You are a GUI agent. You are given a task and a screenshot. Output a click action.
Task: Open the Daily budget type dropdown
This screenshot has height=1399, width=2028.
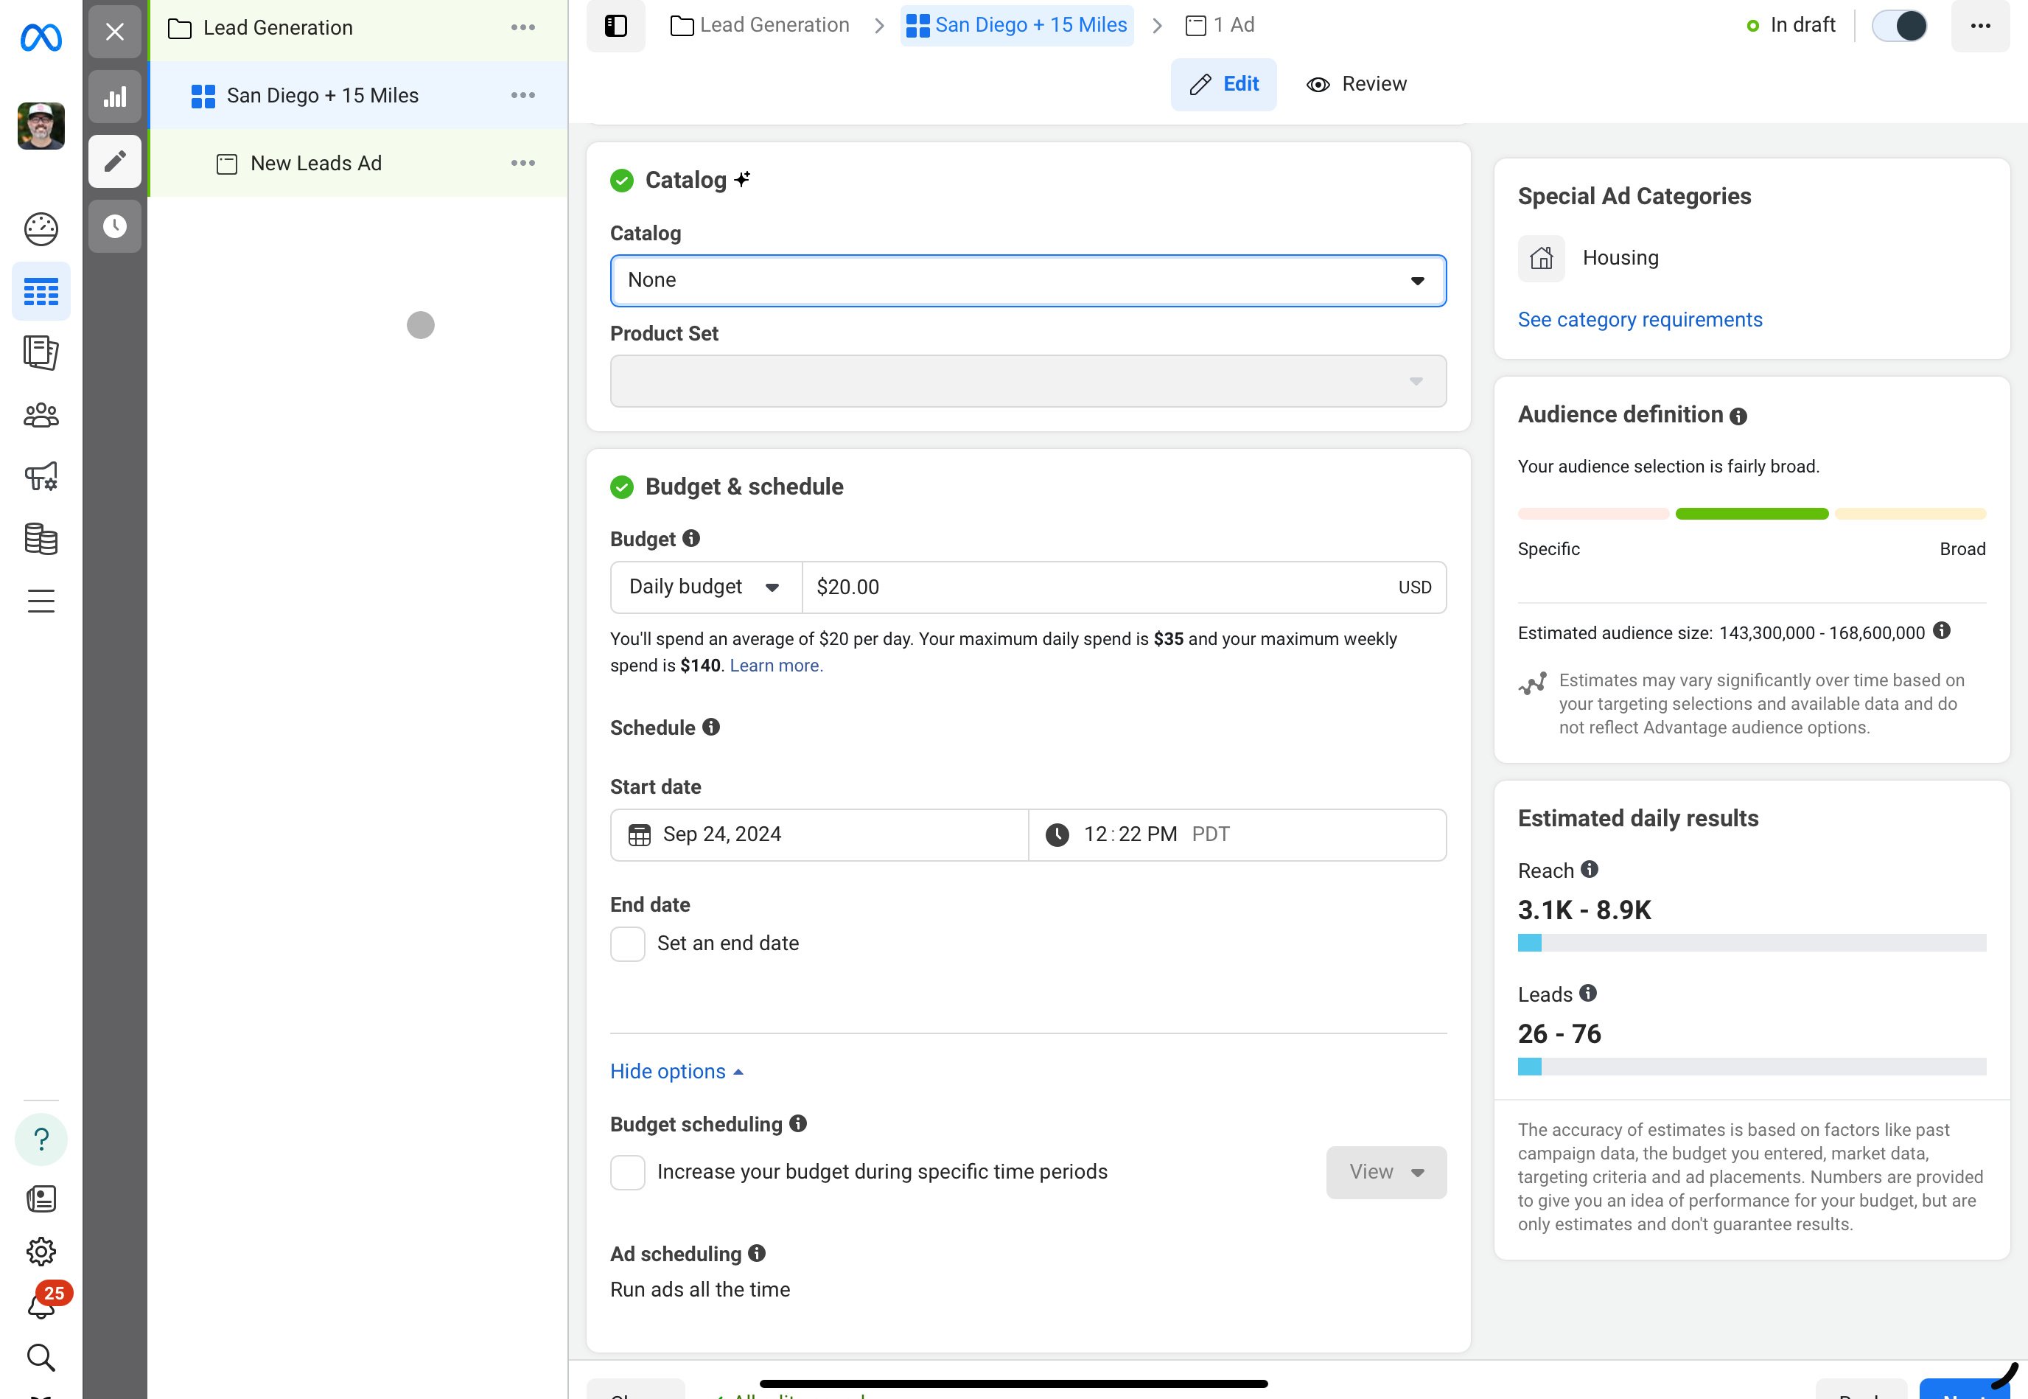705,587
